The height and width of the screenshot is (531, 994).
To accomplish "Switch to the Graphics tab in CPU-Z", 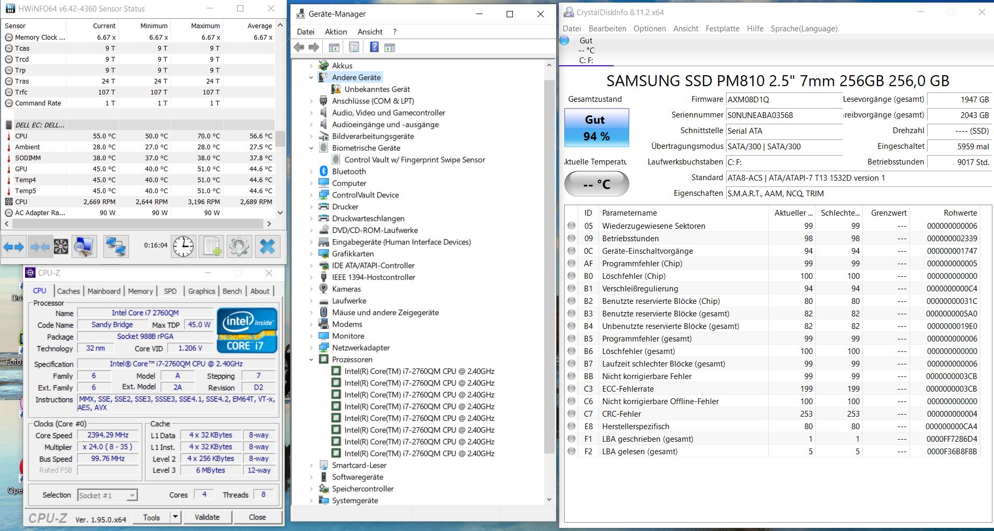I will pyautogui.click(x=202, y=291).
